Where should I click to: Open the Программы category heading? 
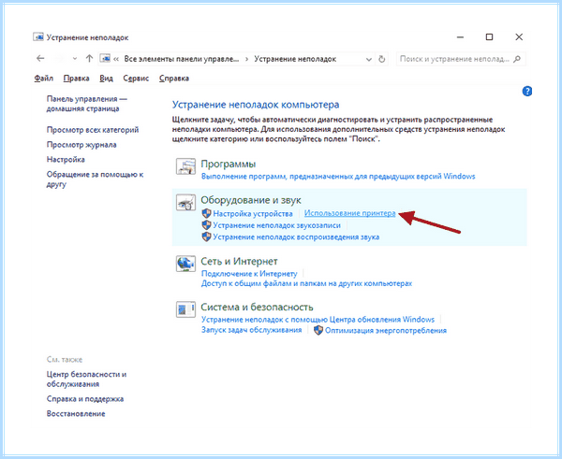[228, 165]
